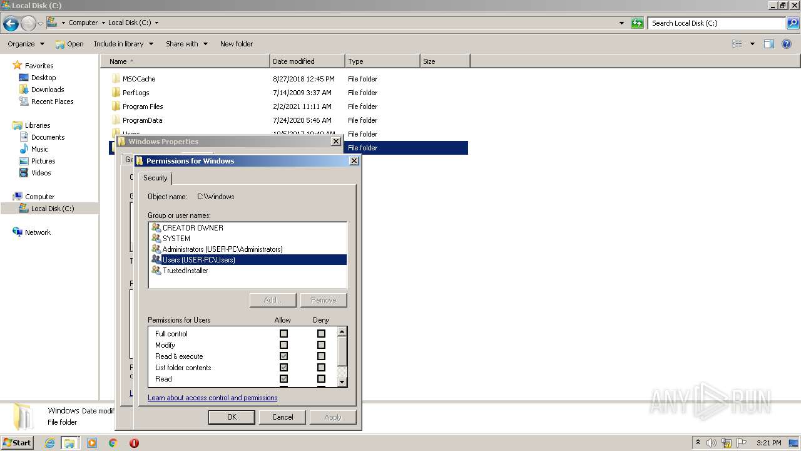The width and height of the screenshot is (801, 451).
Task: Click Remove button for selected user
Action: (x=324, y=300)
